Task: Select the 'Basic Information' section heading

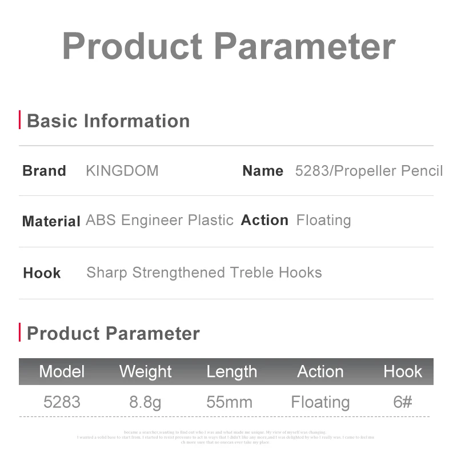Action: click(108, 121)
